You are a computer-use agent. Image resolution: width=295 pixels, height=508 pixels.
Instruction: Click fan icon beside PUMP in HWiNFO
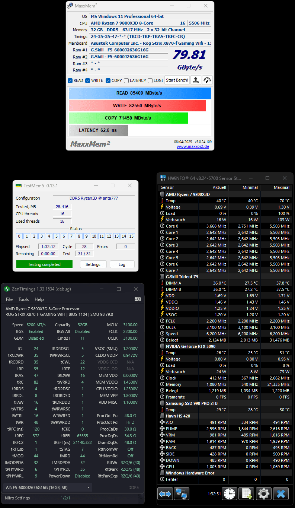click(x=162, y=429)
